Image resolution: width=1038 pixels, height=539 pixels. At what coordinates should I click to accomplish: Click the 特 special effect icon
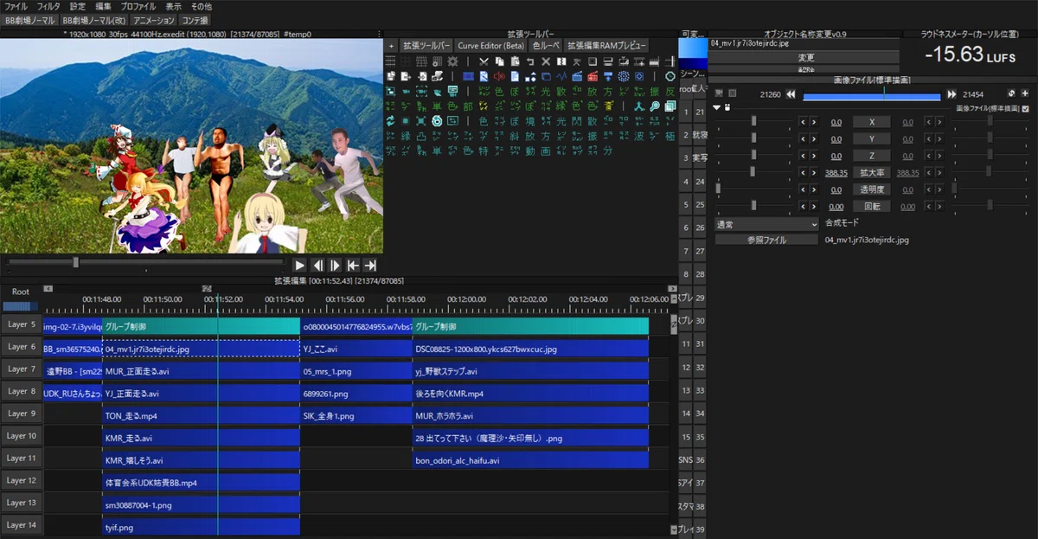pos(484,151)
